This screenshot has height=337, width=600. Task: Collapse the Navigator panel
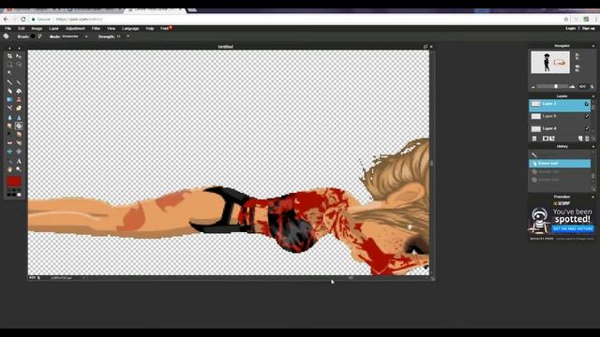[x=593, y=46]
